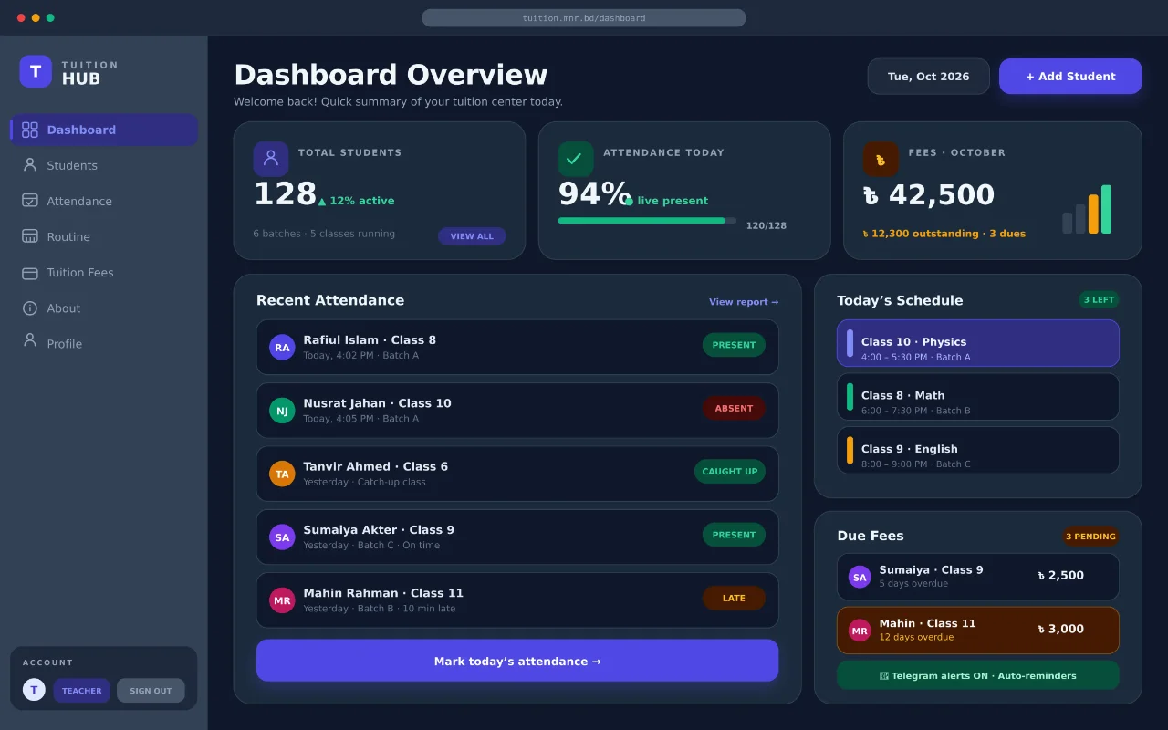Click the NJ avatar for Nusrat Jahan
1168x730 pixels.
pos(282,411)
